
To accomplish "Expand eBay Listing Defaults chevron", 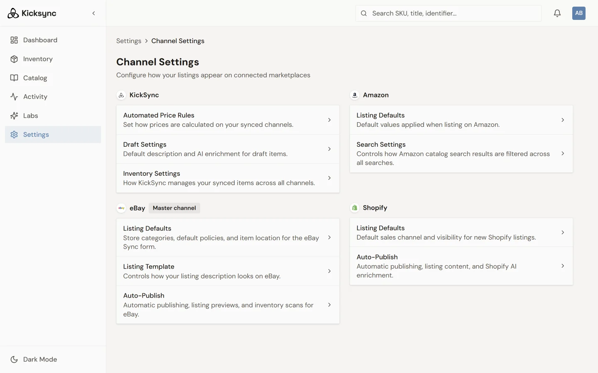I will (x=329, y=237).
